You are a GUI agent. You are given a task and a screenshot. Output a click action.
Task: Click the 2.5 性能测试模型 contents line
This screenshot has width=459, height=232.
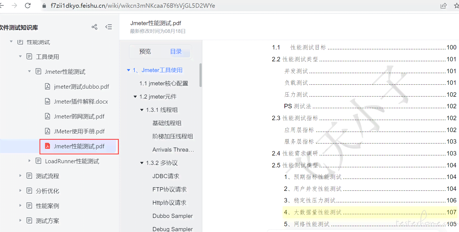(364, 165)
